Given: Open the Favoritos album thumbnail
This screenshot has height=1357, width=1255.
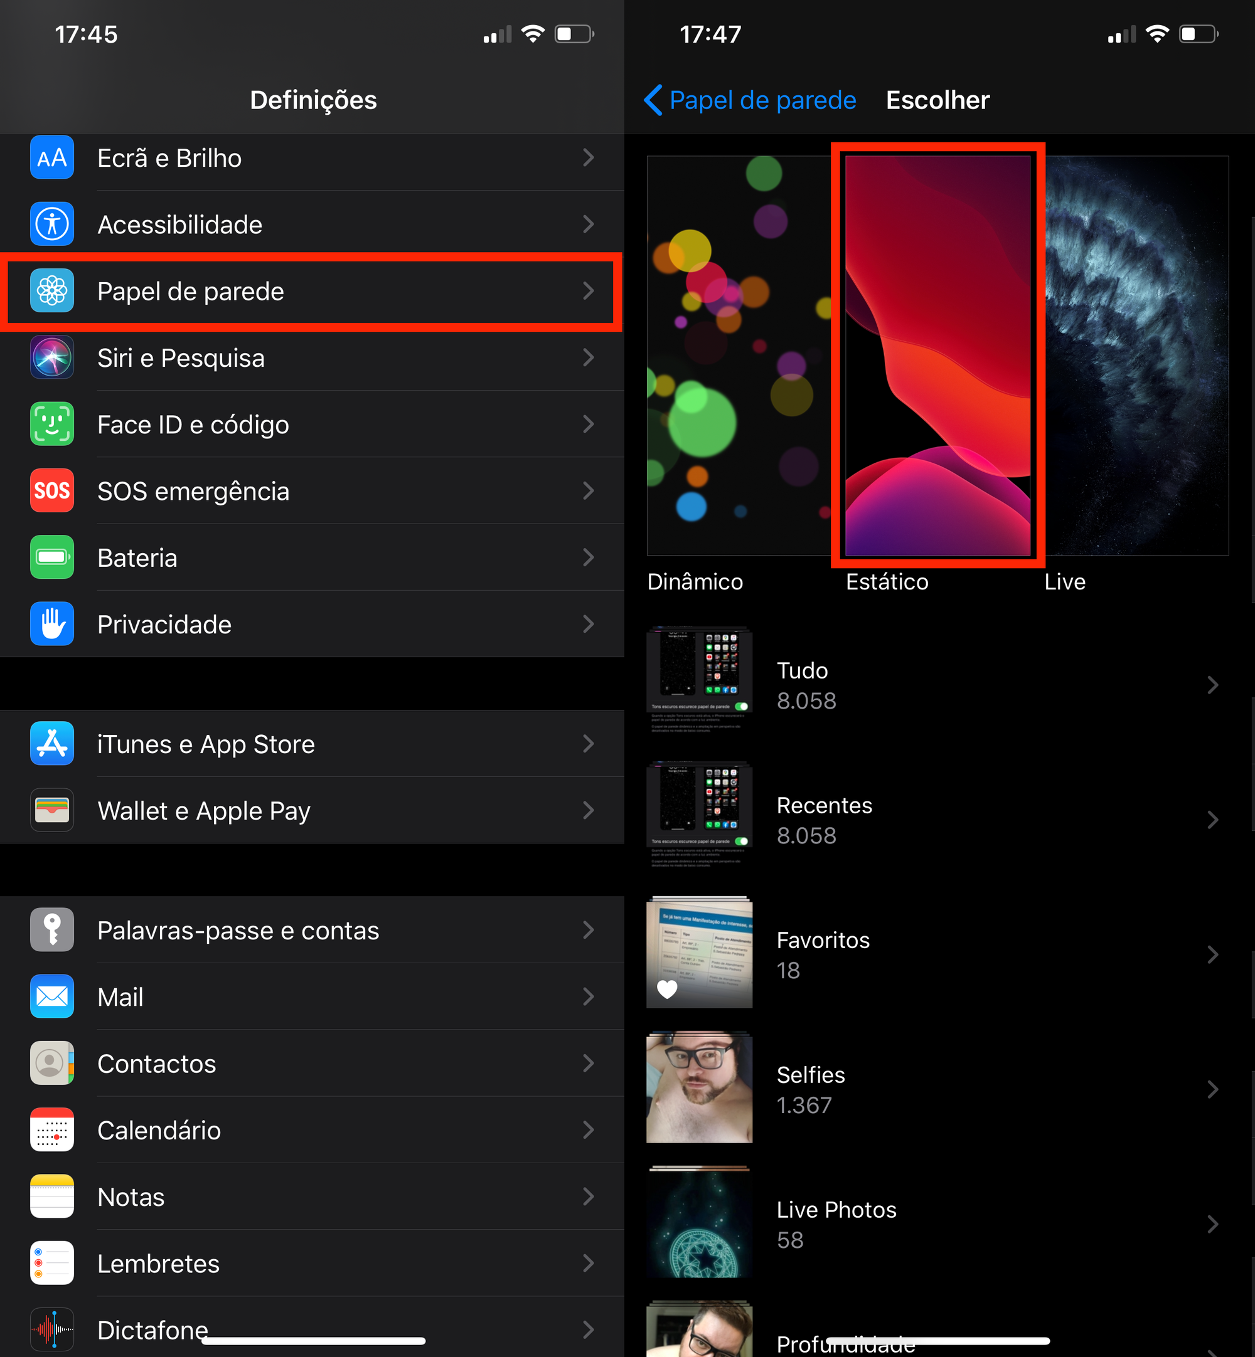Looking at the screenshot, I should point(700,952).
